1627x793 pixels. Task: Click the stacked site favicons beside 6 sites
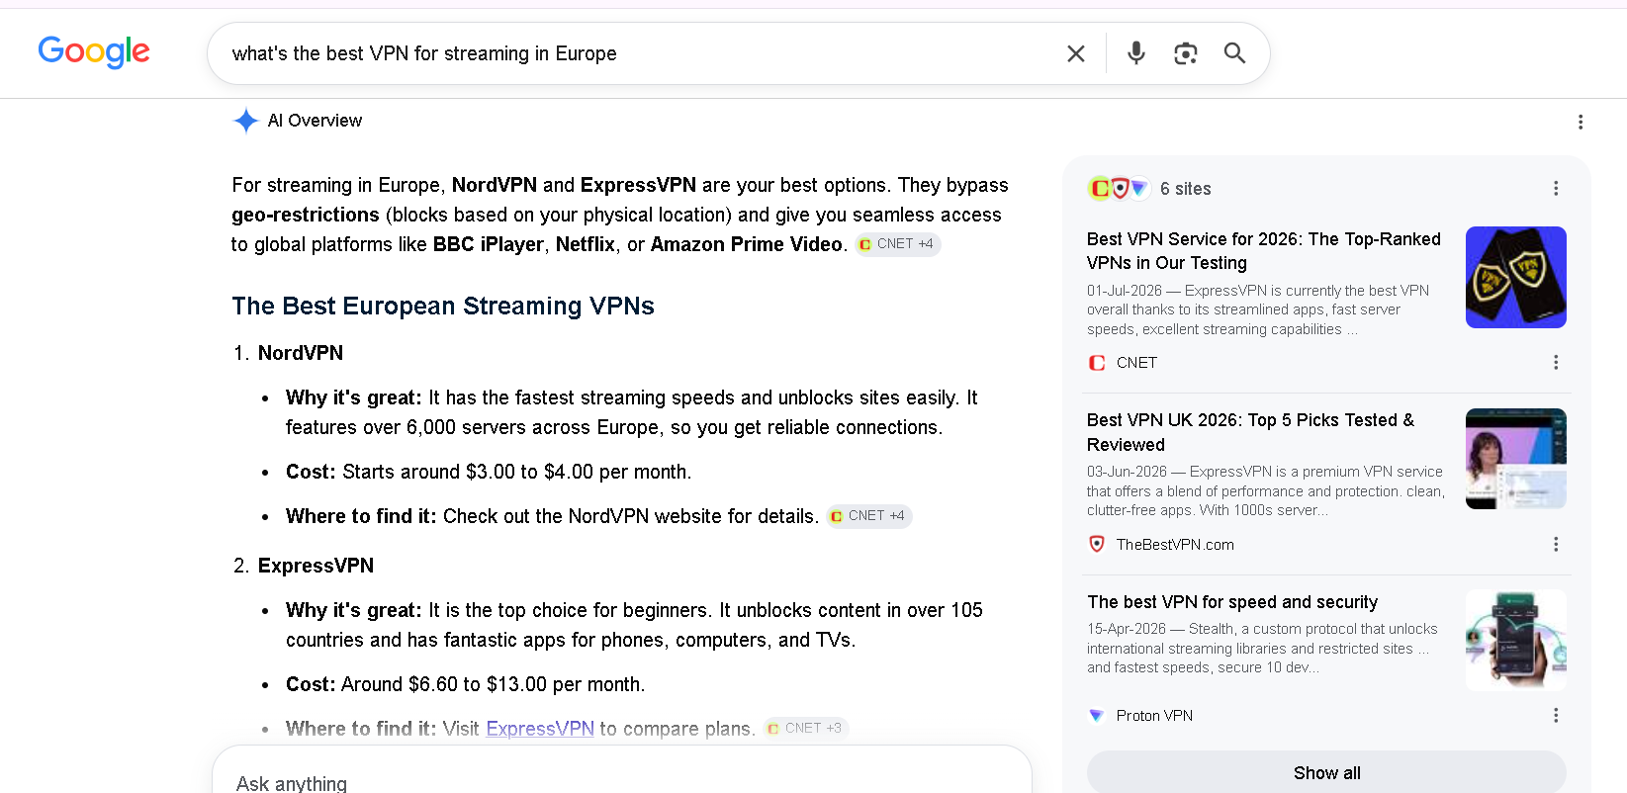coord(1119,188)
